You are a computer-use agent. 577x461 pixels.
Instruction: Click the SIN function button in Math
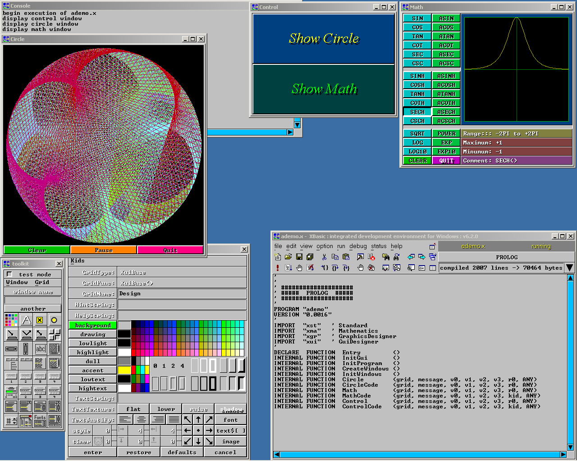click(x=417, y=18)
